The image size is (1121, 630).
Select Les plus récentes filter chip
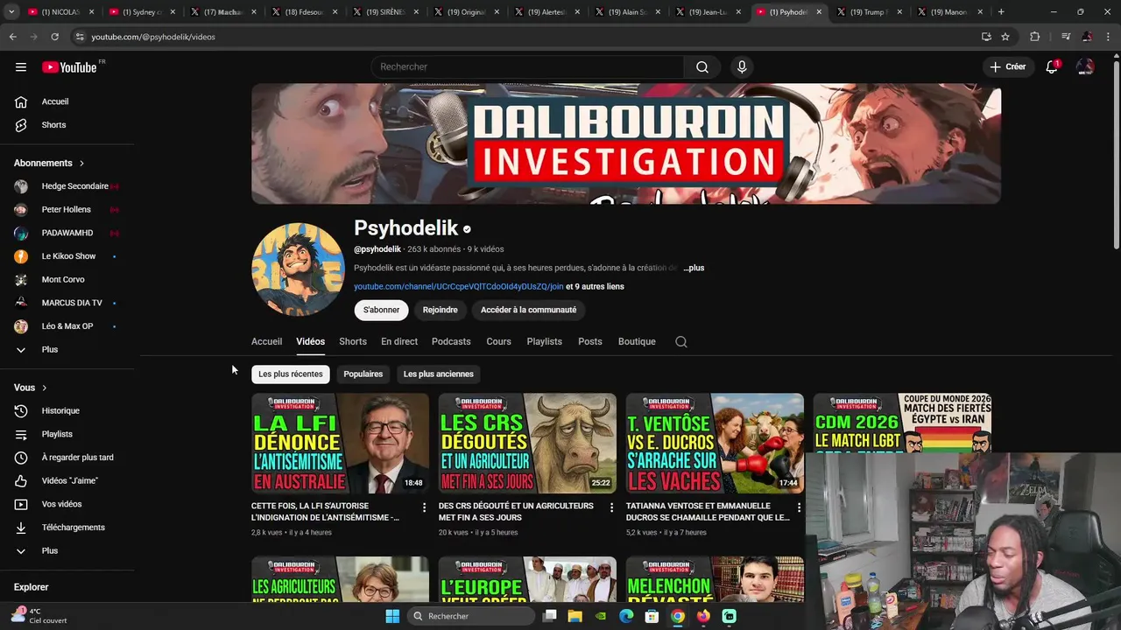291,374
